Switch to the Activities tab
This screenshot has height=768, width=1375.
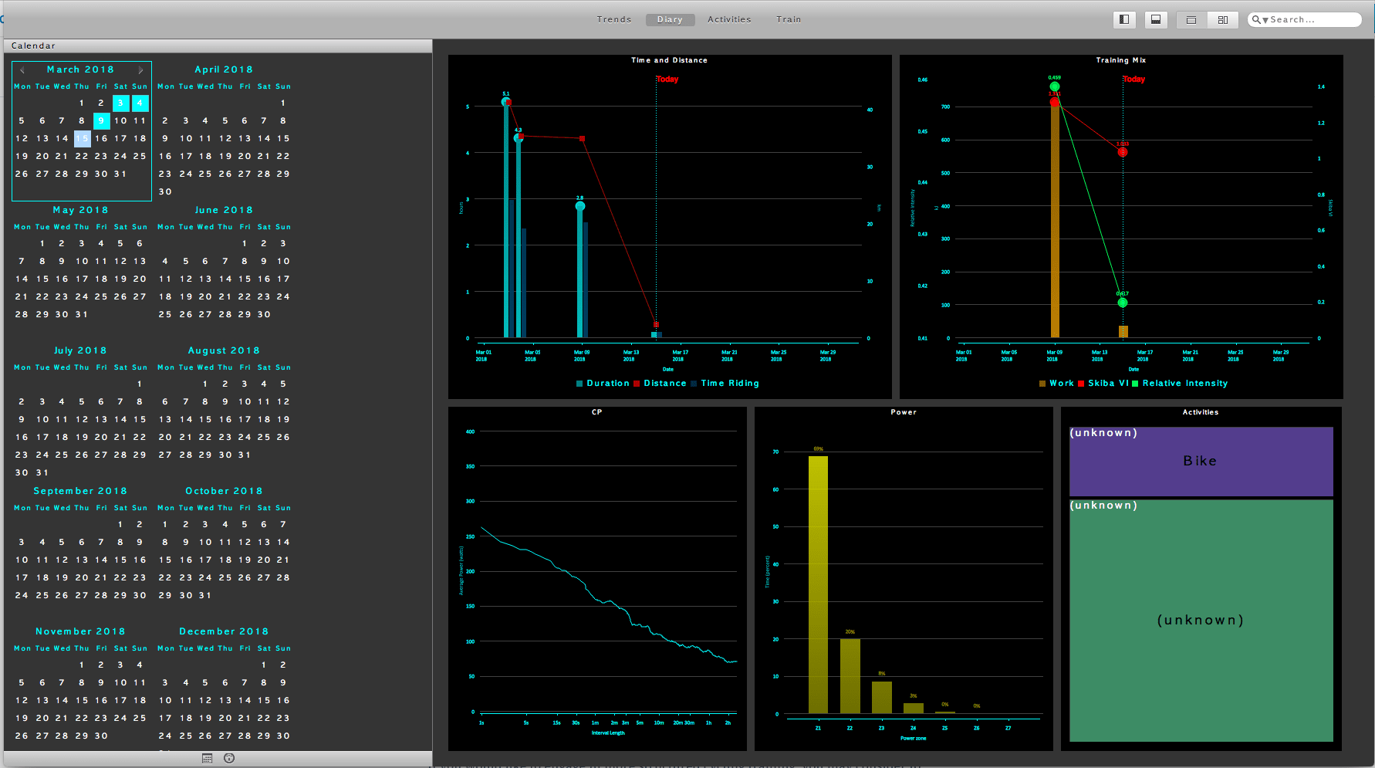729,19
